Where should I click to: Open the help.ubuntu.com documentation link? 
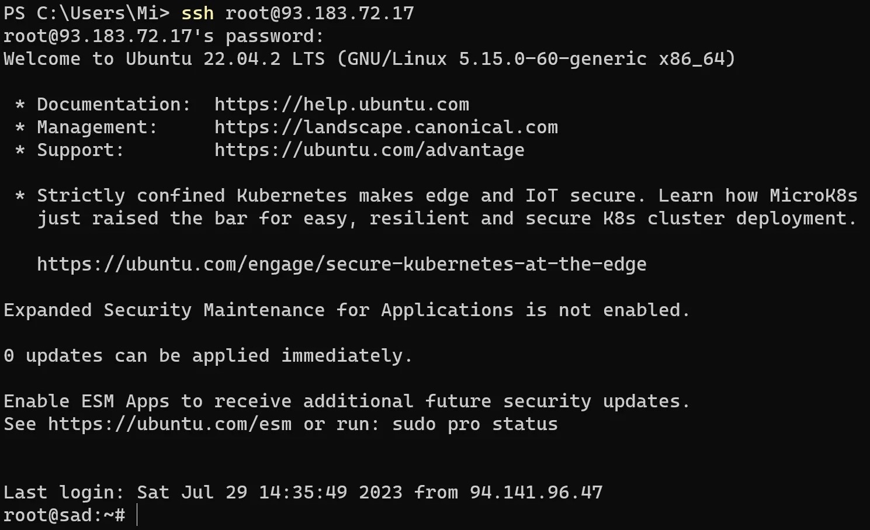tap(341, 105)
